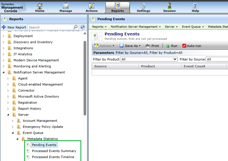Click the New Report button
Screen dimensions: 228x161
[x=14, y=27]
